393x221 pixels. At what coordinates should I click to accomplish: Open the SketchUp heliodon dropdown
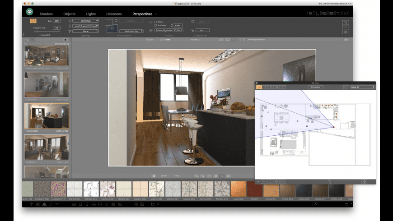85,21
